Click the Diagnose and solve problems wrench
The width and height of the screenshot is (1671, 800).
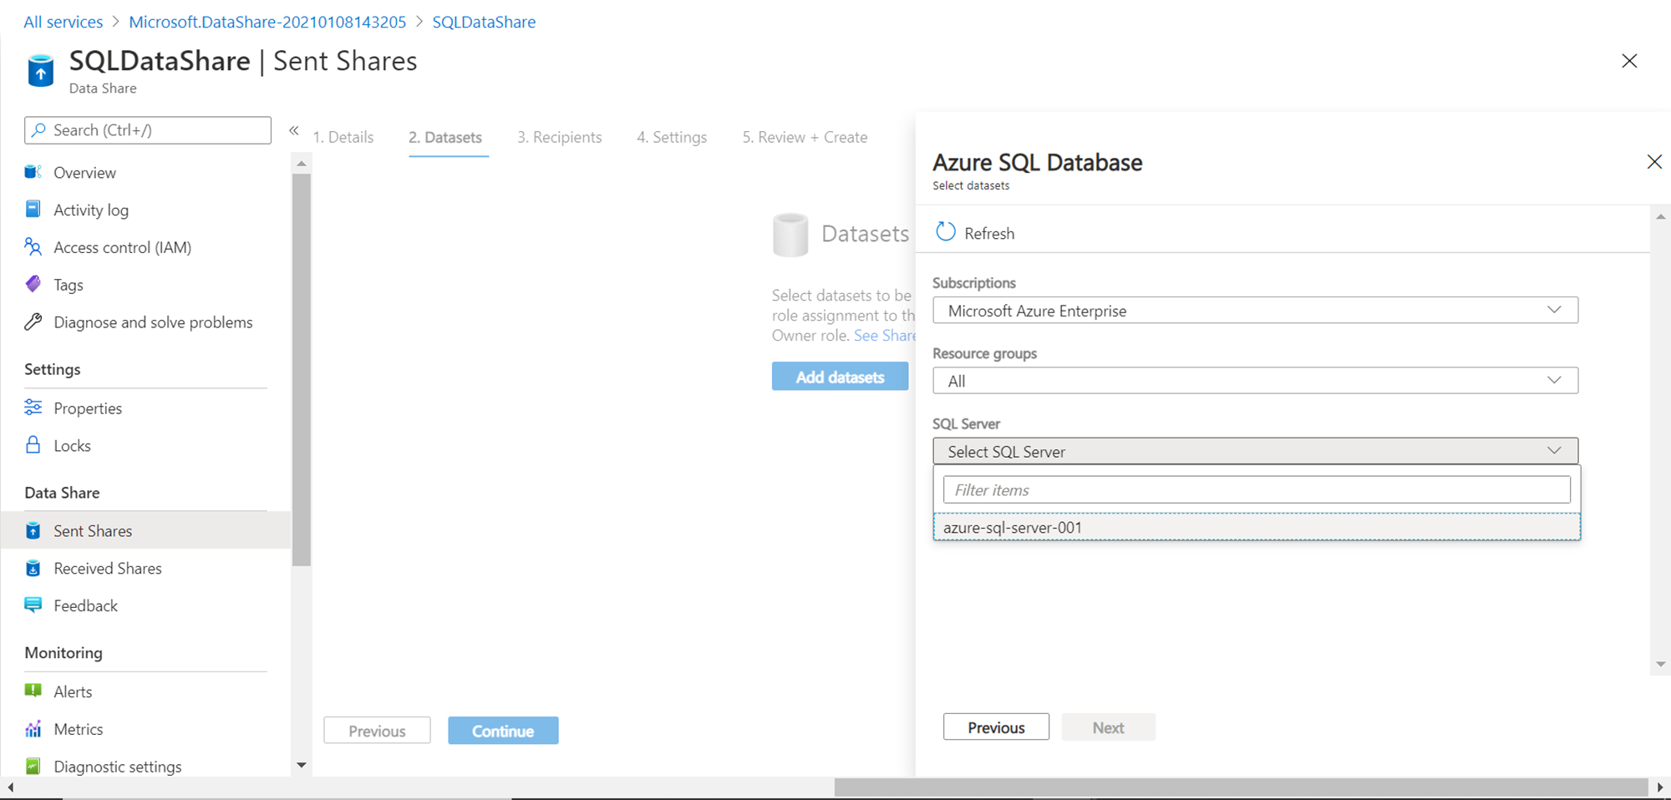33,322
